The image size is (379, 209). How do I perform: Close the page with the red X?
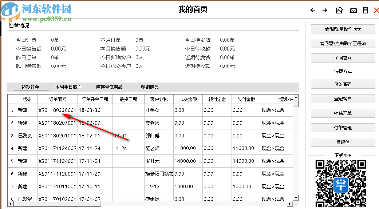pos(376,10)
